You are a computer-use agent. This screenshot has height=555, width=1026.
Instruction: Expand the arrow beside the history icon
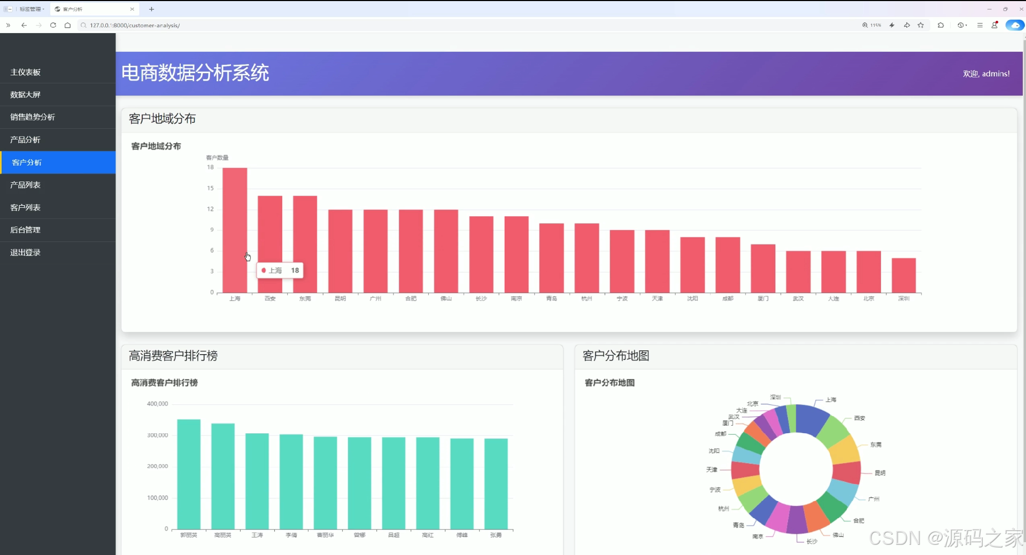[966, 25]
